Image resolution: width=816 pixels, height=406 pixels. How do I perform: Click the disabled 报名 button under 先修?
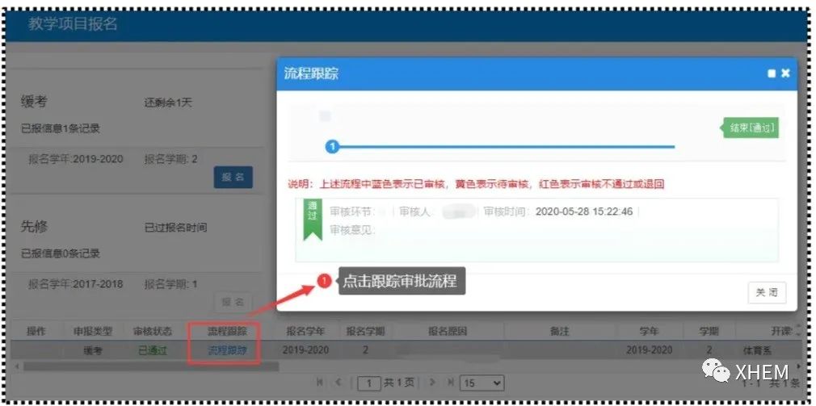tap(233, 301)
